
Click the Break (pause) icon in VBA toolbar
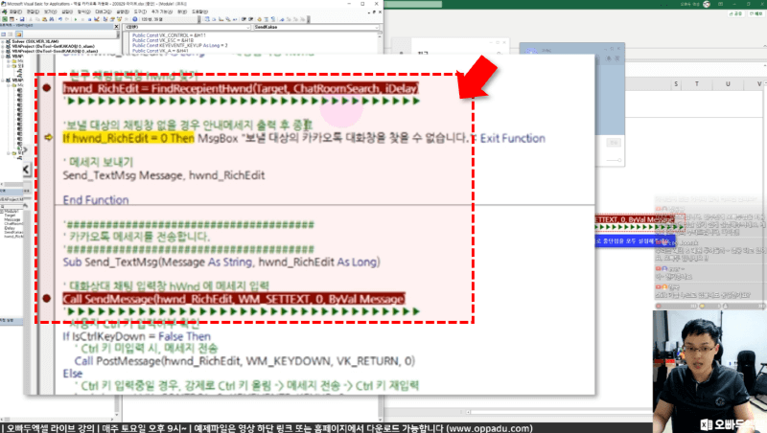82,19
